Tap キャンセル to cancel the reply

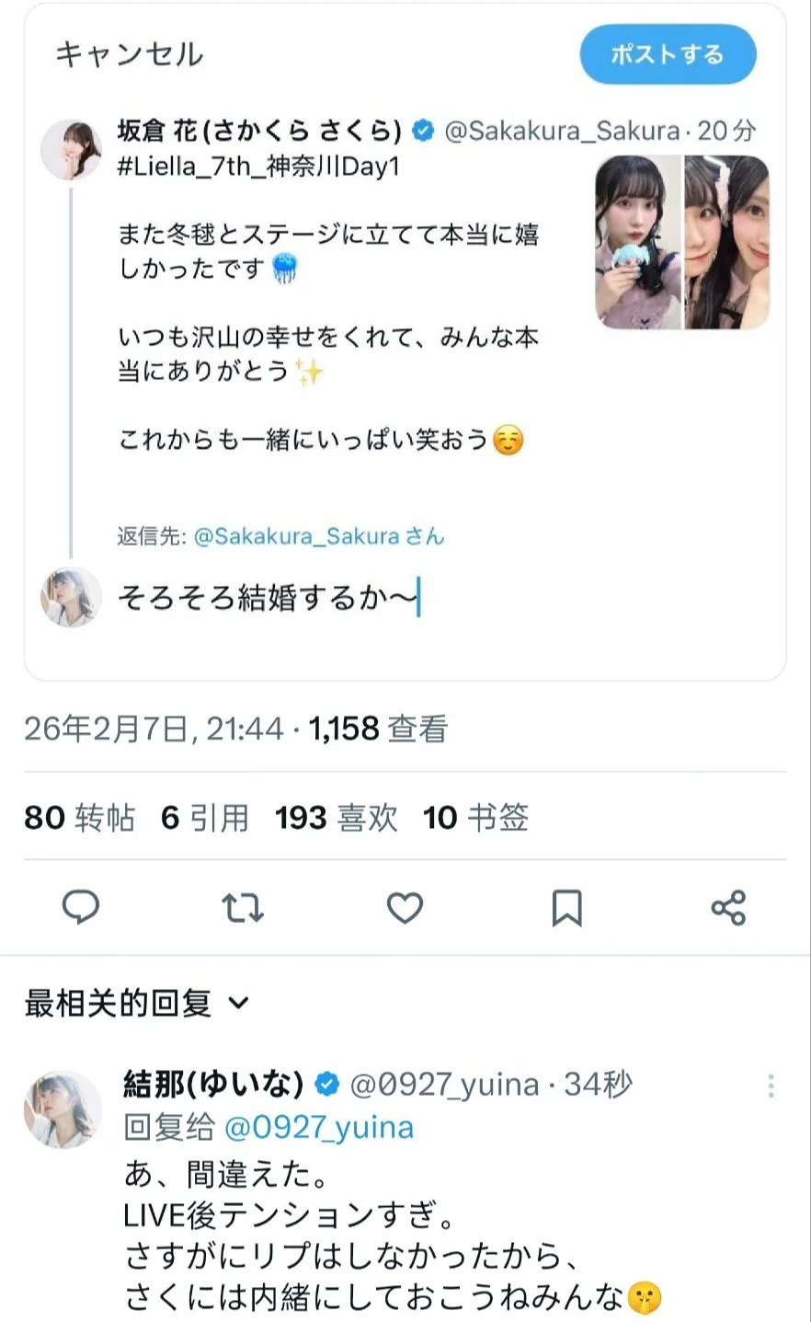click(x=129, y=54)
